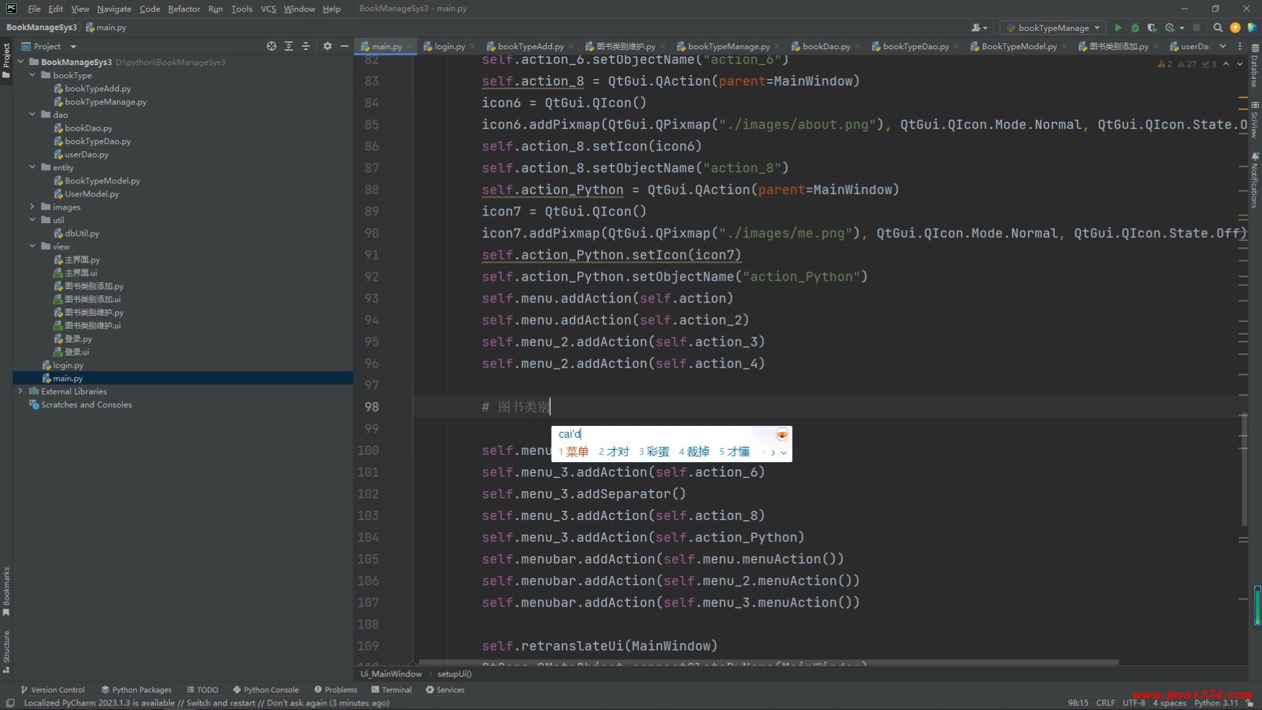Select dbUtil.py in project tree
Screen dimensions: 1262x710
tap(82, 233)
